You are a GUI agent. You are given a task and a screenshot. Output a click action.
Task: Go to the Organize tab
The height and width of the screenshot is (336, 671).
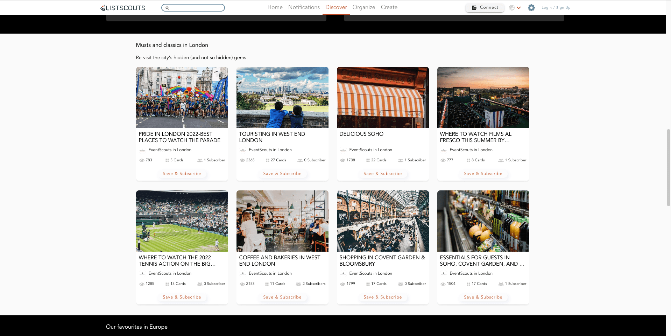pos(363,7)
